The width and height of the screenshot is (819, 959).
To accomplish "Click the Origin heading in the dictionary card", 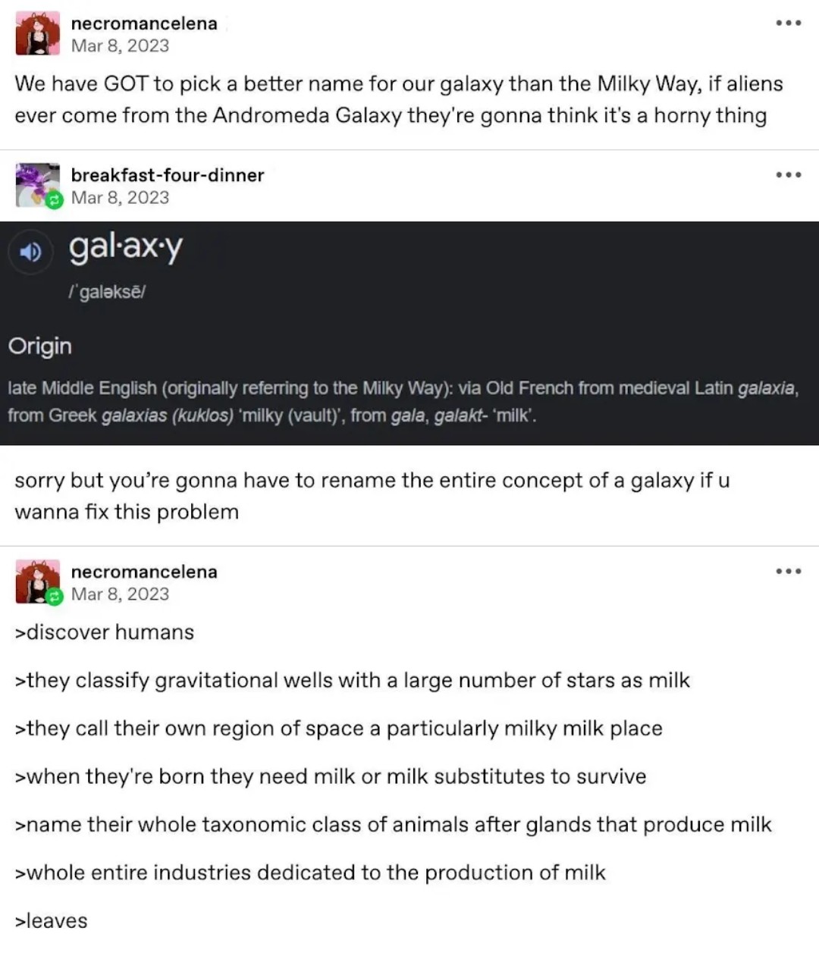I will [40, 346].
